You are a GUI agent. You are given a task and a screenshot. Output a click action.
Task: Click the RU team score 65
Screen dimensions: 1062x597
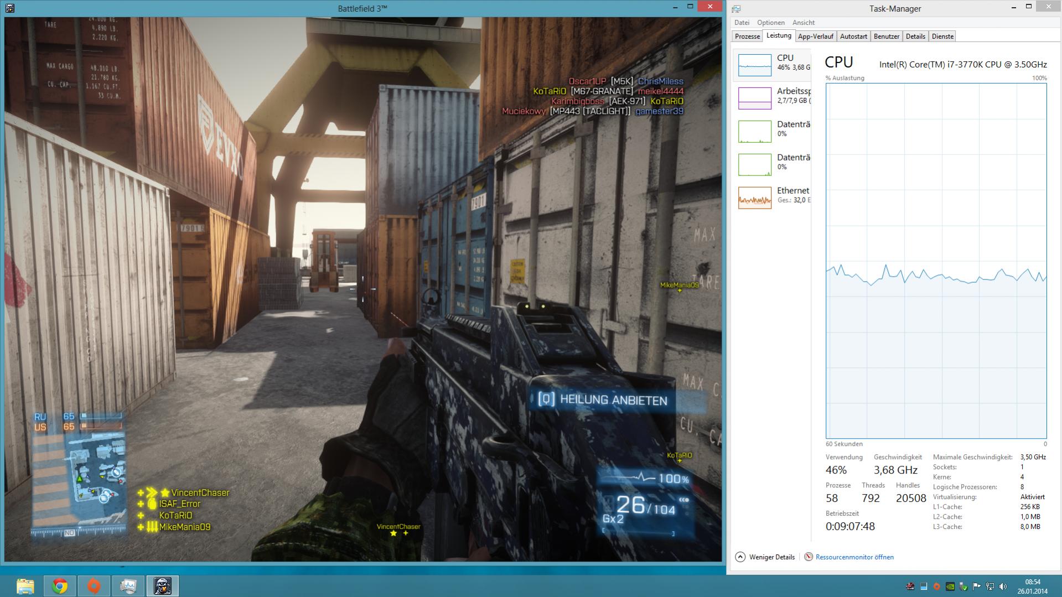coord(69,416)
